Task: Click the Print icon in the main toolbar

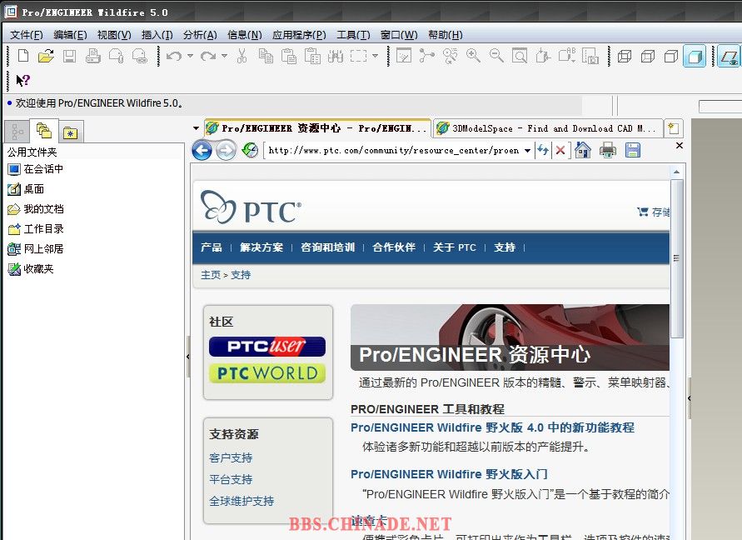Action: pyautogui.click(x=92, y=56)
